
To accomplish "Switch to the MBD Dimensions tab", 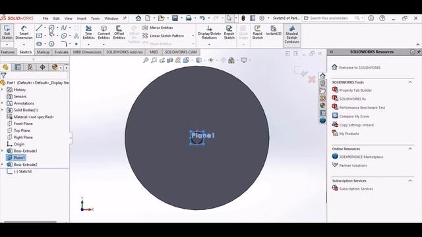I will point(87,52).
